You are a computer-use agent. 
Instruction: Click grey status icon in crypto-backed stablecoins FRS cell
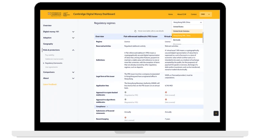[x=125, y=93]
